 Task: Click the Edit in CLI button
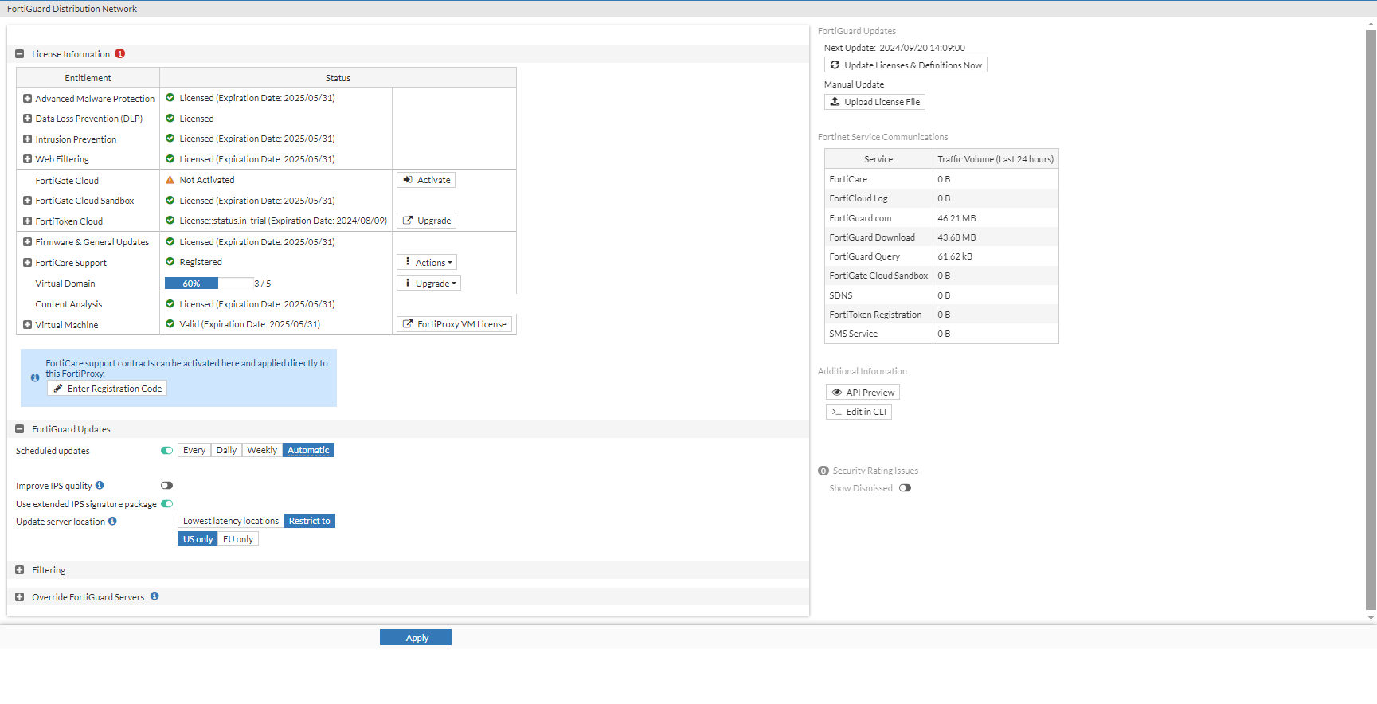pyautogui.click(x=859, y=412)
